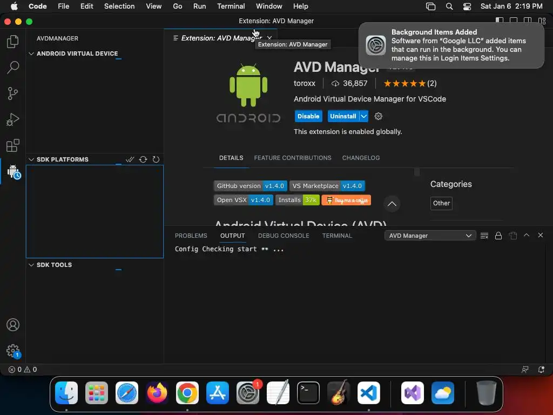Open the Selection menu in menu bar
This screenshot has width=553, height=415.
click(119, 6)
